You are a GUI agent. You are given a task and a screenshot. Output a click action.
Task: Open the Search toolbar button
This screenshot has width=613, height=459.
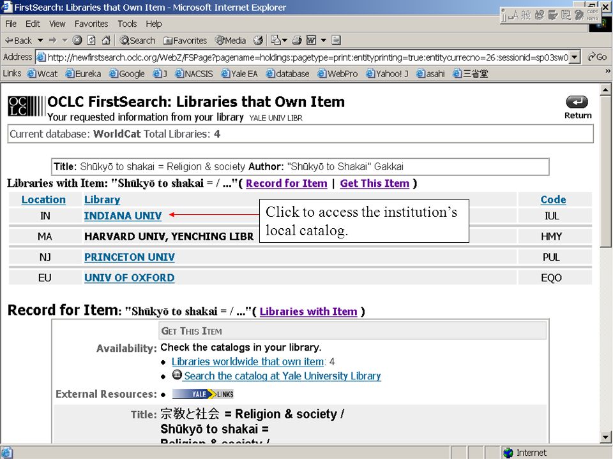tap(138, 40)
